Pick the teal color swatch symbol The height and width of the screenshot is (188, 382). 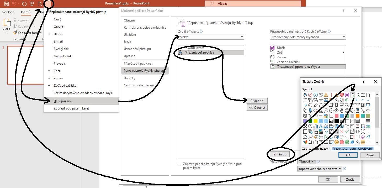tap(363, 116)
